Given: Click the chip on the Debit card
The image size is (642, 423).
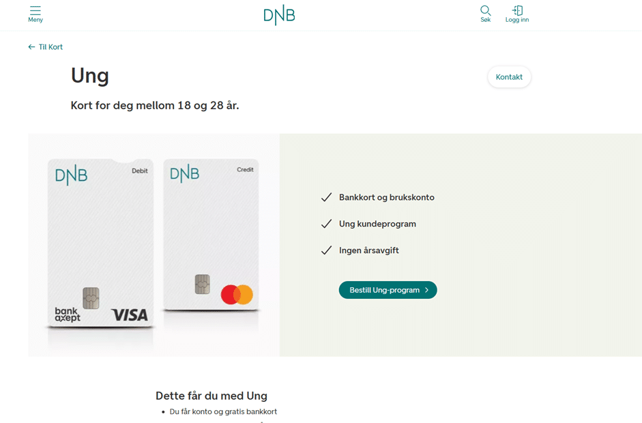Looking at the screenshot, I should tap(91, 297).
